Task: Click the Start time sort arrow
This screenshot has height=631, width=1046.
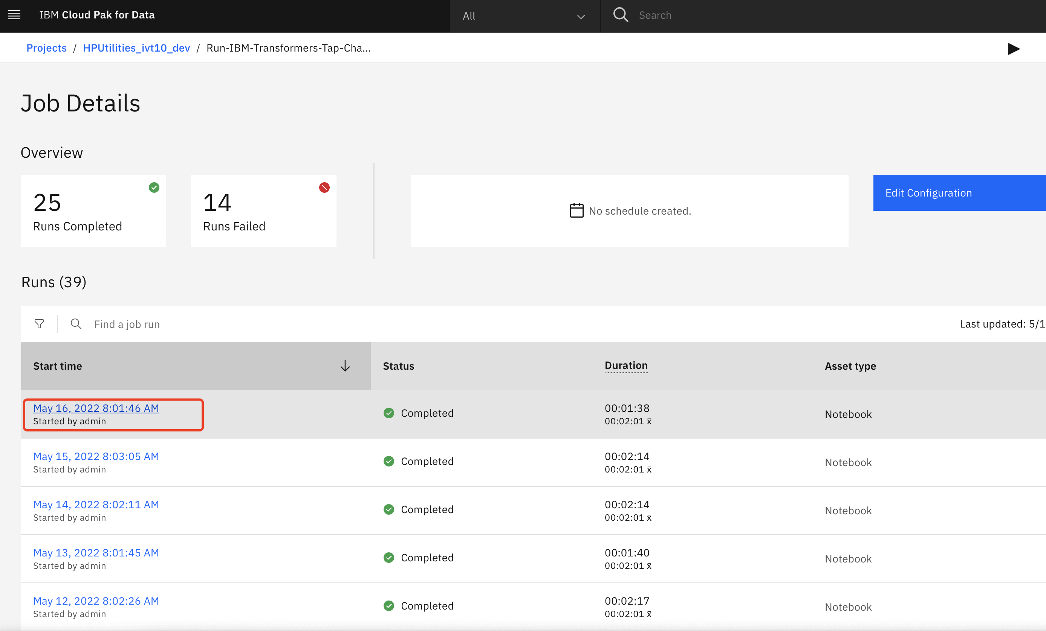Action: click(x=345, y=366)
